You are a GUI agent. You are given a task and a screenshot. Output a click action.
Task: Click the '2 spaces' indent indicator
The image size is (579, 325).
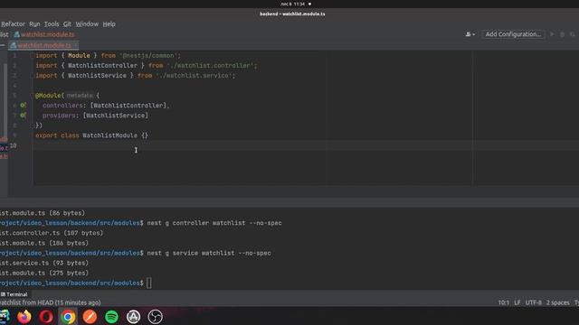(558, 303)
